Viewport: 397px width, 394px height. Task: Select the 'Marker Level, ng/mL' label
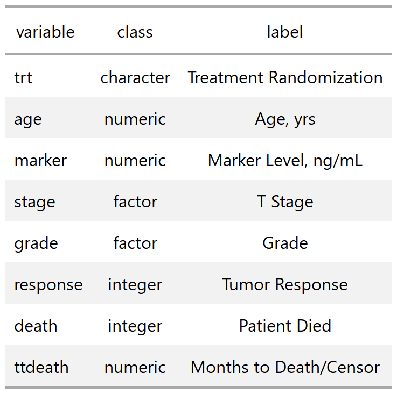[x=285, y=161]
